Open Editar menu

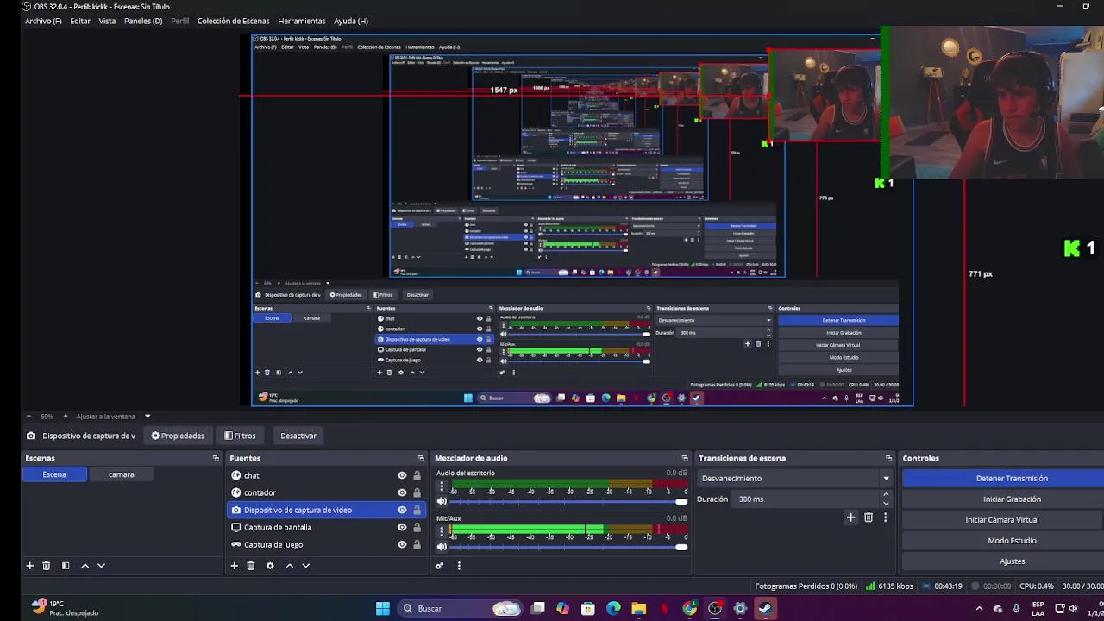click(80, 21)
